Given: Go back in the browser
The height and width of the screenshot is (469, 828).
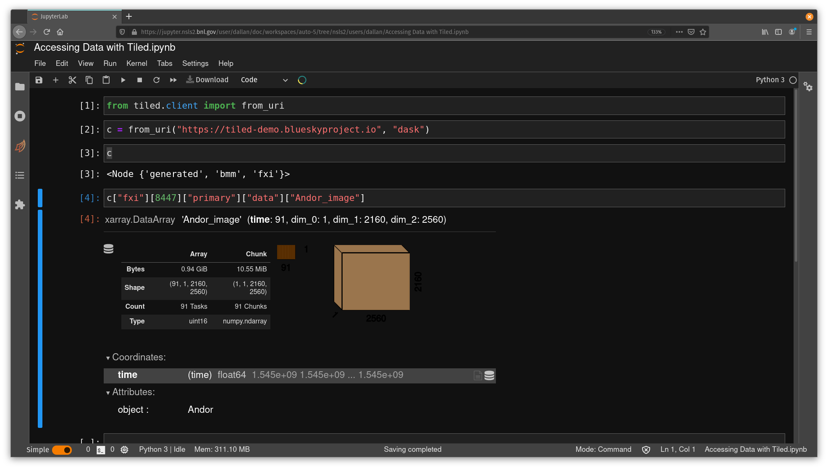Looking at the screenshot, I should [19, 32].
